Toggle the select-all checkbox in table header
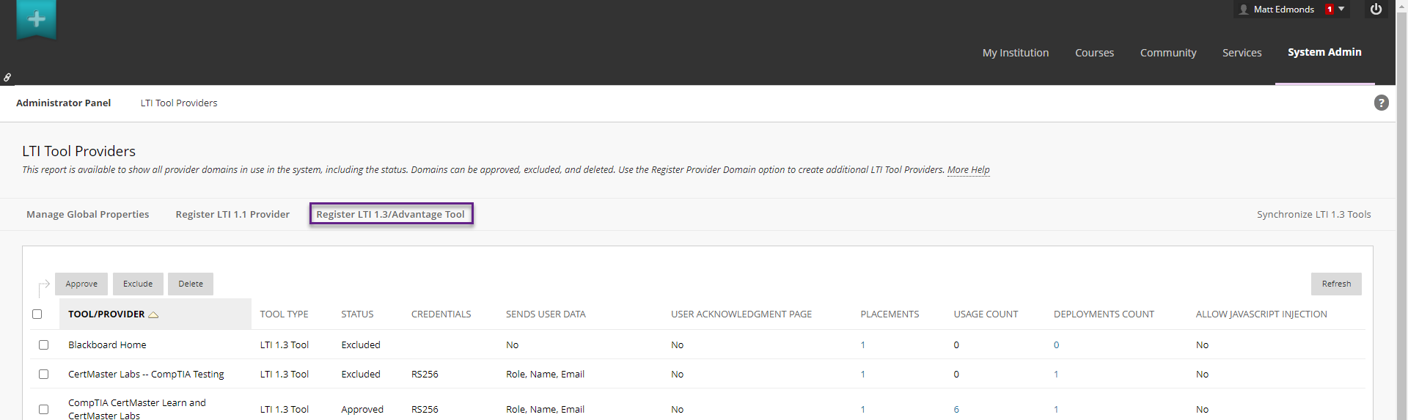This screenshot has width=1408, height=420. tap(37, 314)
